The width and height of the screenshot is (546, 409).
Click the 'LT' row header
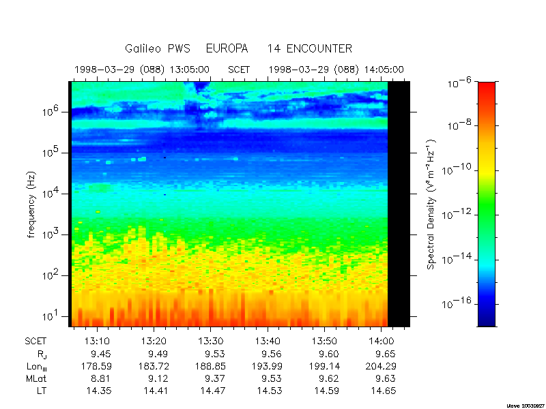(x=42, y=391)
